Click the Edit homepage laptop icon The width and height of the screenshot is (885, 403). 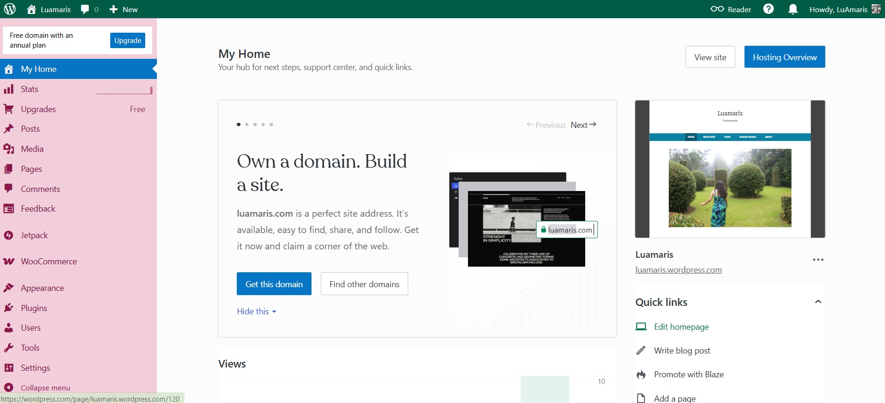[641, 326]
